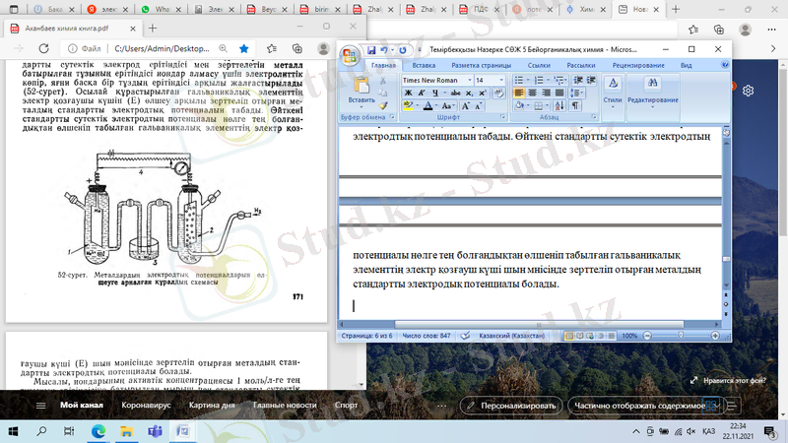Favorite this page with the star icon
The image size is (788, 443).
click(x=244, y=47)
